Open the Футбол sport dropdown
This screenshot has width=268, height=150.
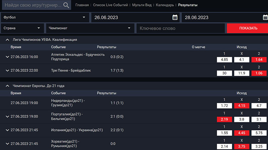click(45, 17)
